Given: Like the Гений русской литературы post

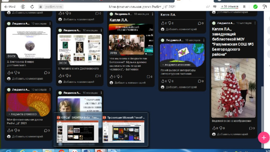Looking at the screenshot, I should point(162,81).
